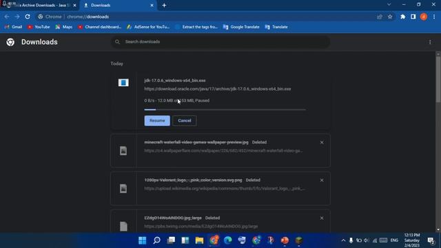Screen dimensions: 441x248
Task: Remove the minecraft-waterfall wallpaper entry from list
Action: (322, 143)
